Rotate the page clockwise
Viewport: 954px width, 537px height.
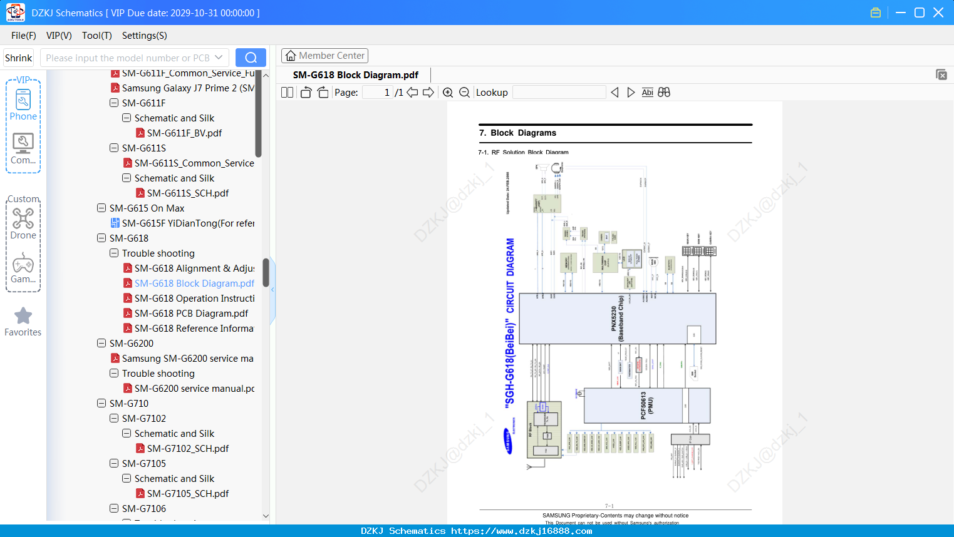click(323, 93)
